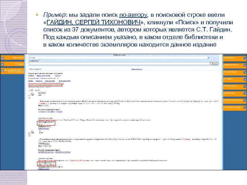Click the magnifier icon in the seventh right sidebar button
This screenshot has width=247, height=185.
[245, 100]
